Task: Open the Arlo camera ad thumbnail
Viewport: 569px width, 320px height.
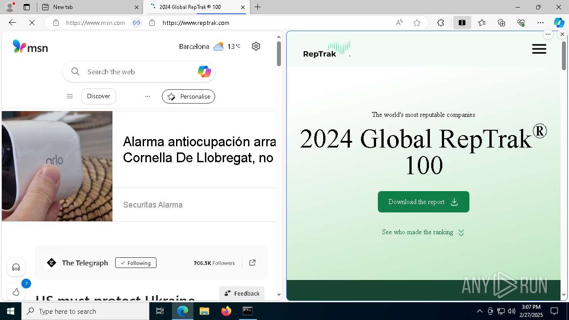Action: pyautogui.click(x=57, y=166)
